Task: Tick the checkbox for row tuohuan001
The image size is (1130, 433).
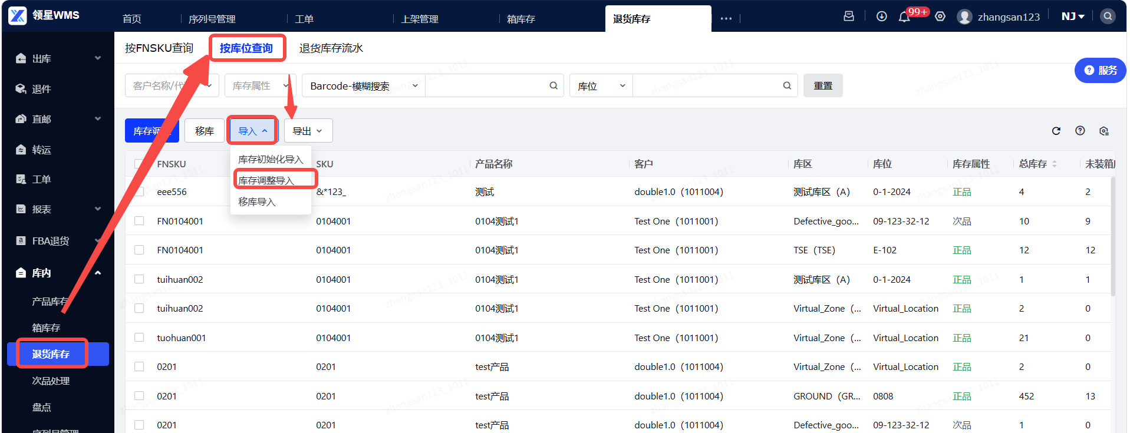Action: [139, 338]
